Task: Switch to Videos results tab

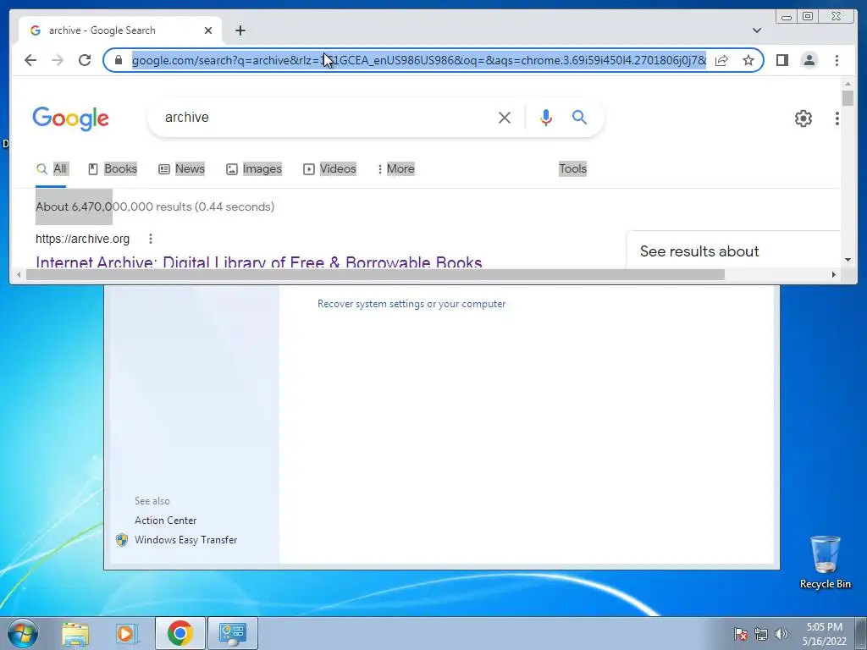Action: [x=329, y=168]
